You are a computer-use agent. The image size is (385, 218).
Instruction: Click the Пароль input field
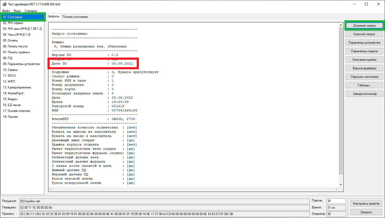click(x=336, y=201)
